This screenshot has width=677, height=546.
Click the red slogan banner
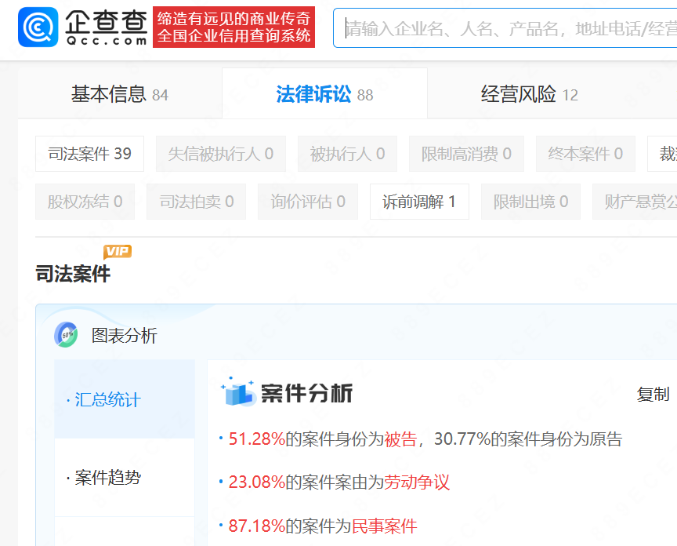pyautogui.click(x=234, y=28)
